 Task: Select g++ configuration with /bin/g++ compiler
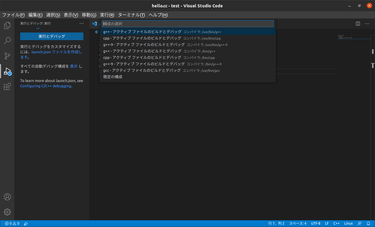pos(188,51)
